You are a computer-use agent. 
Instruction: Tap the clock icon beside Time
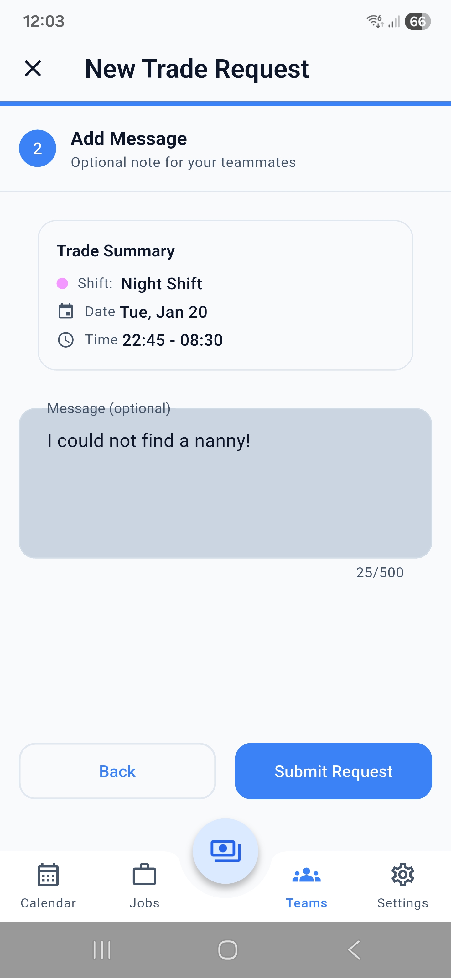click(66, 340)
